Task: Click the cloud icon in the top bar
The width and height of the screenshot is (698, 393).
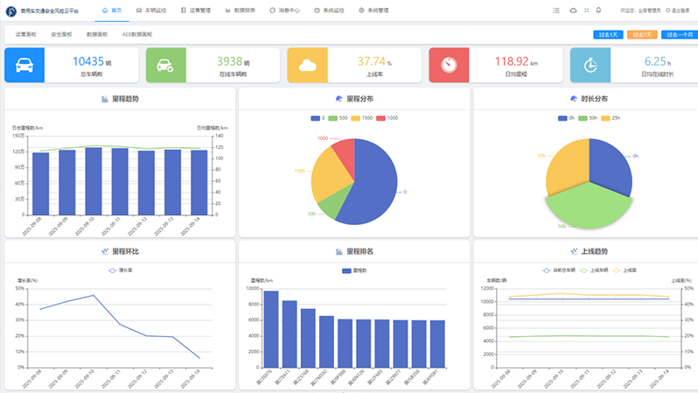Action: pyautogui.click(x=573, y=11)
